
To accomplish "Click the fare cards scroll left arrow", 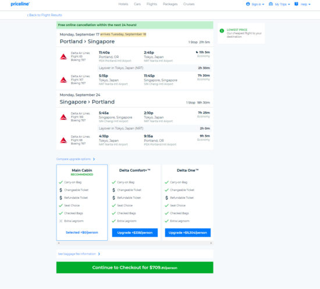I will click(x=59, y=243).
